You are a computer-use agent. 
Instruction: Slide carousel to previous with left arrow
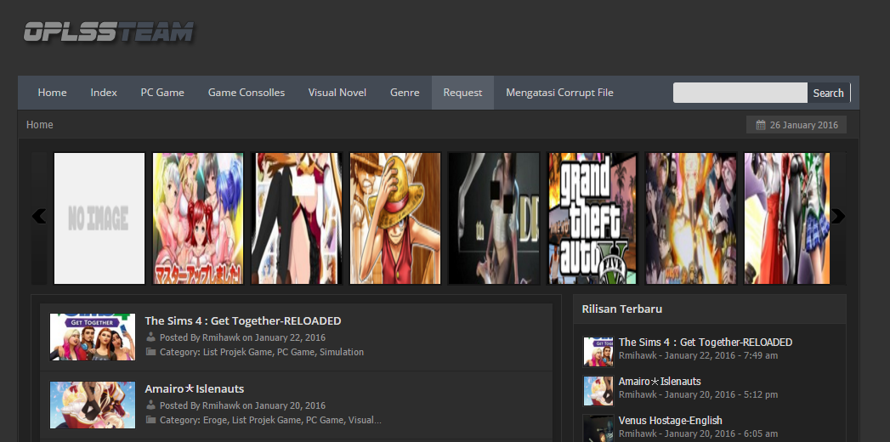39,216
